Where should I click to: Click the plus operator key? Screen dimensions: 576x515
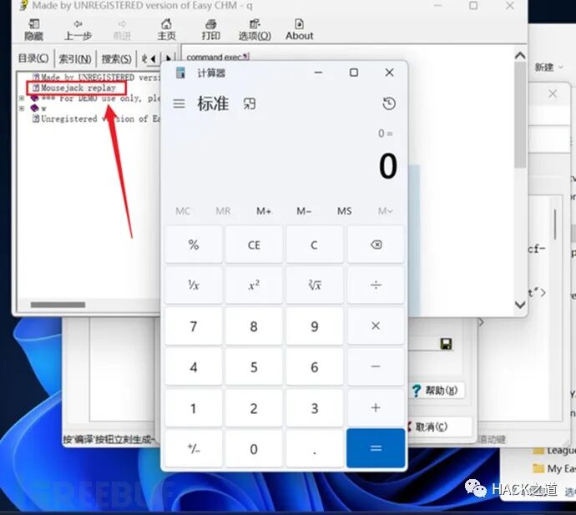point(376,407)
